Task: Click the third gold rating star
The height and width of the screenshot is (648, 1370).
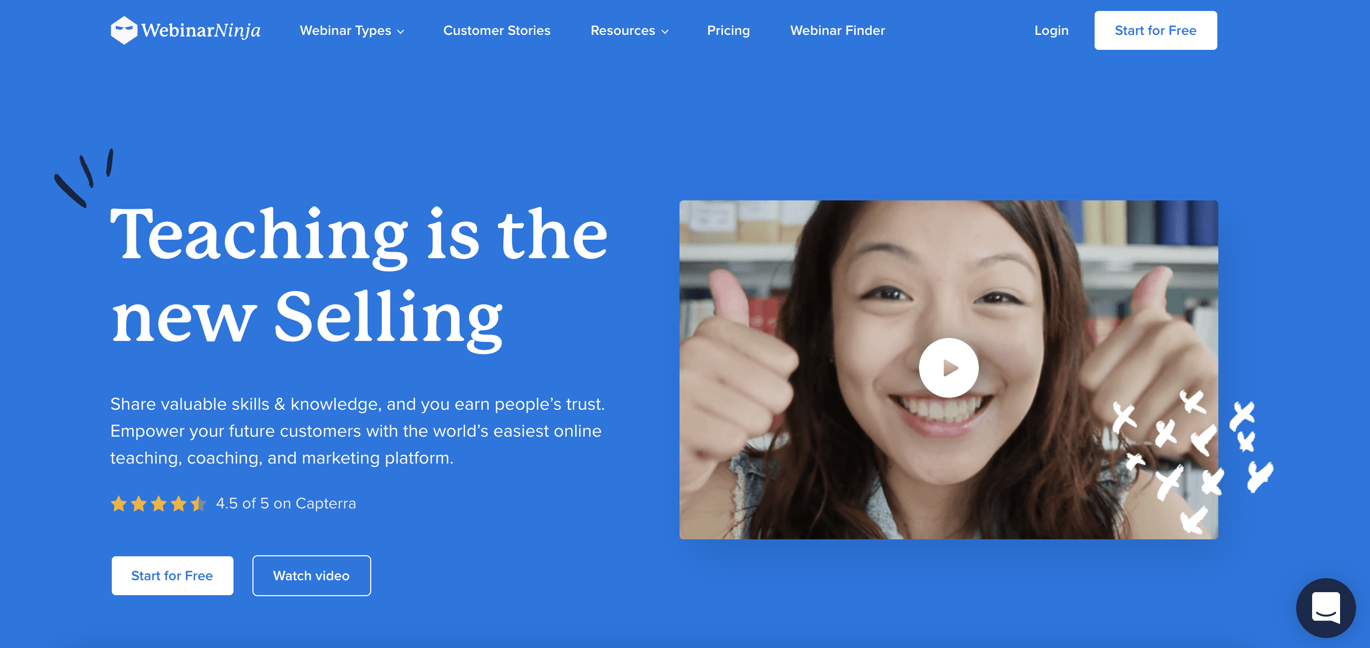Action: [159, 503]
